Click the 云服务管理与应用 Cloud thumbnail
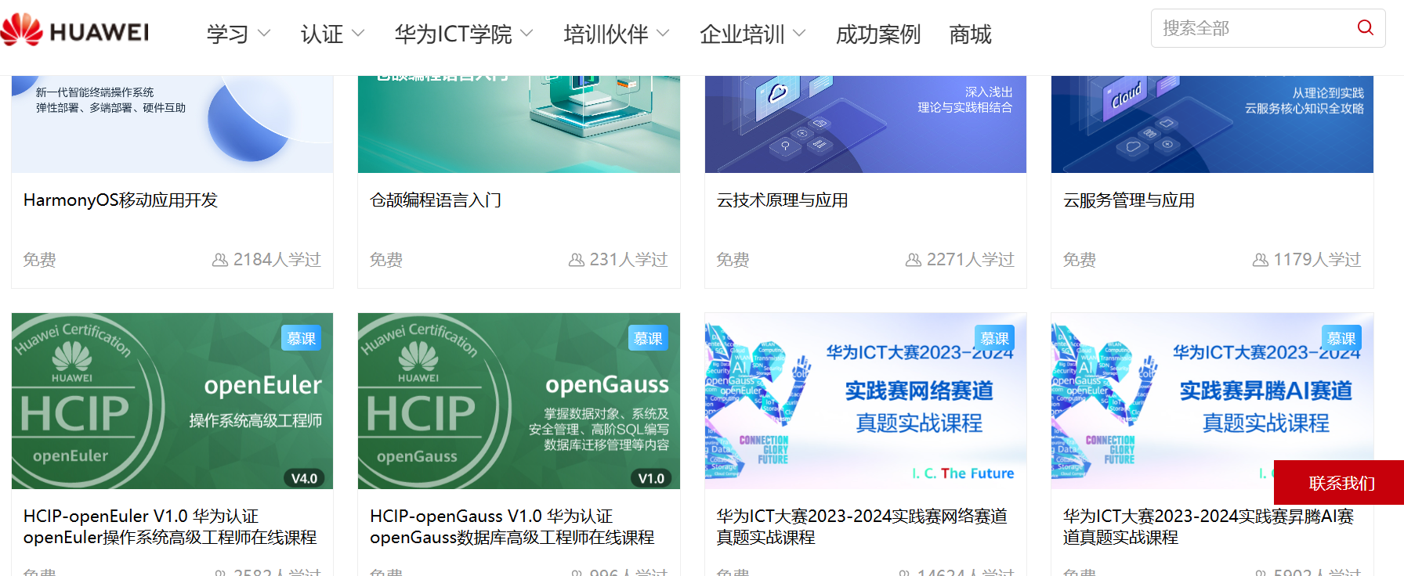 [x=1212, y=124]
